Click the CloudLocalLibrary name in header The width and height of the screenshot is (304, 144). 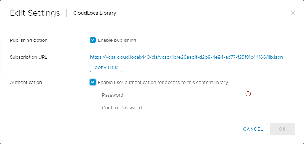coord(94,13)
